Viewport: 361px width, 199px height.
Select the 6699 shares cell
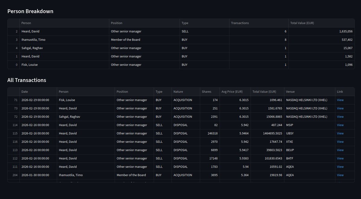(209, 150)
